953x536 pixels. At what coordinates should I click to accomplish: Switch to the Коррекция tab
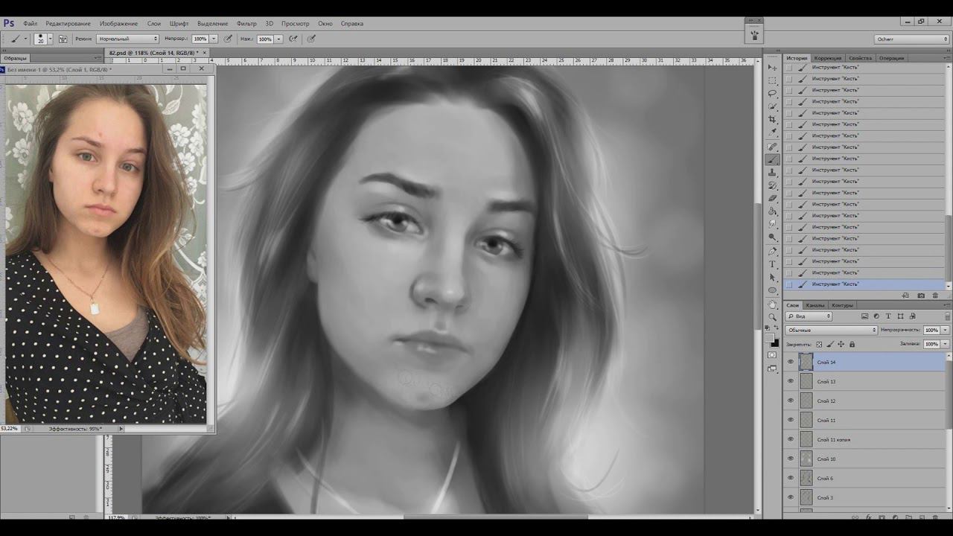click(828, 58)
